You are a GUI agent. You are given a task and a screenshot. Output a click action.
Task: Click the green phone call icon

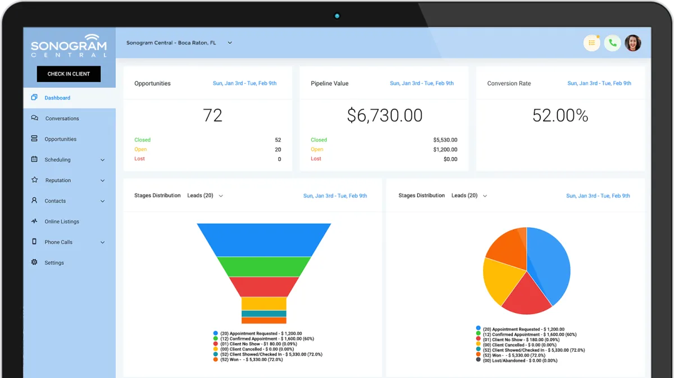612,43
